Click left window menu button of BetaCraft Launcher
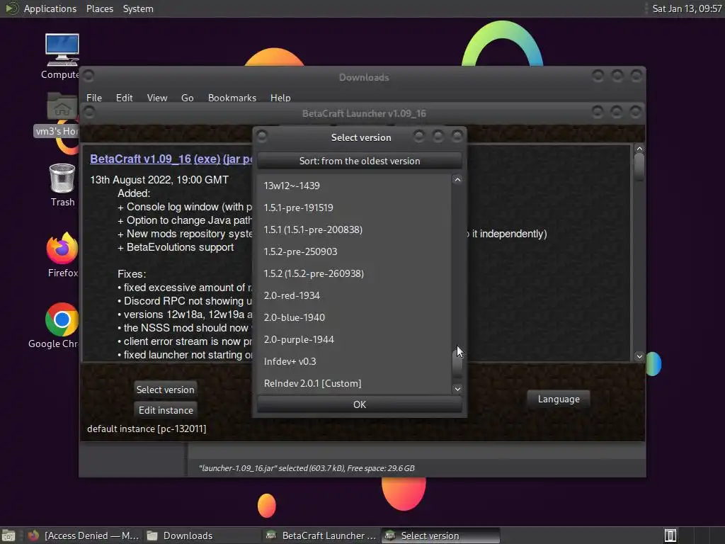 pyautogui.click(x=89, y=112)
